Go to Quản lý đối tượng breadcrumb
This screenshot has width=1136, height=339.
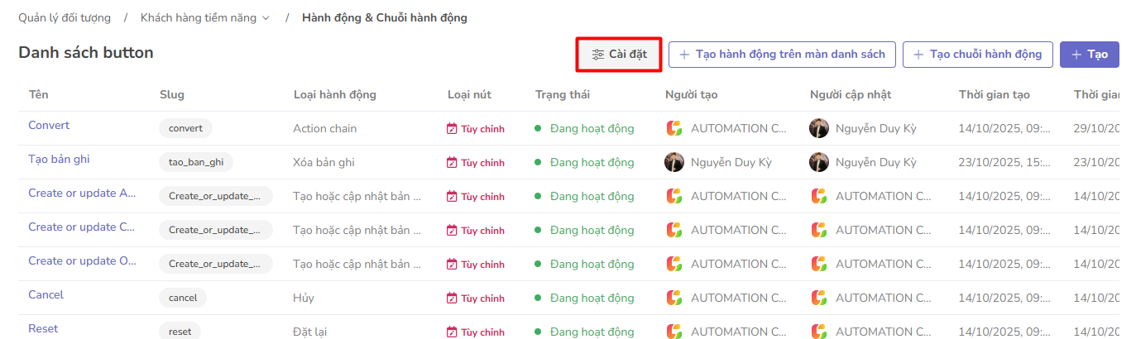click(65, 17)
